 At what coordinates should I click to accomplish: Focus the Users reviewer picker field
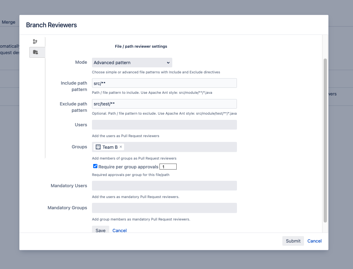pyautogui.click(x=164, y=125)
